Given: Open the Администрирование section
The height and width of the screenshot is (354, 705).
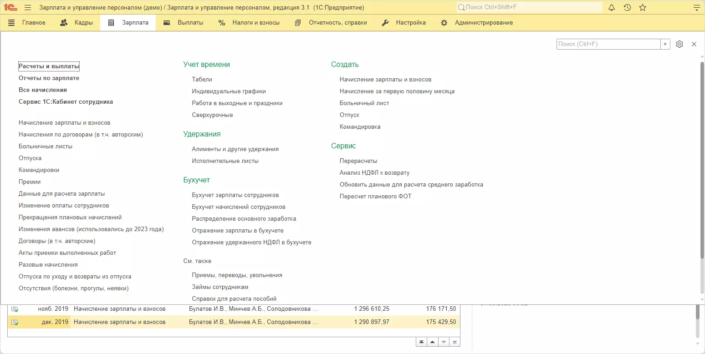Looking at the screenshot, I should coord(477,23).
